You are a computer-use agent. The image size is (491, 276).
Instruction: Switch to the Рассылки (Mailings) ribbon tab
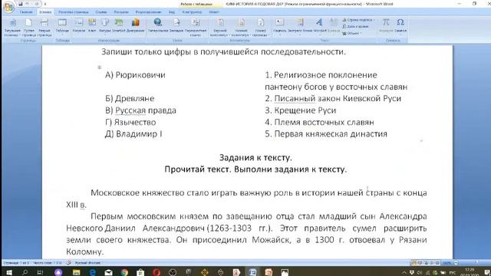coord(121,12)
